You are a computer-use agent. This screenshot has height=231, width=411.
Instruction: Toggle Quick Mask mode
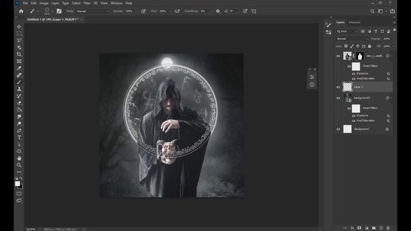point(19,194)
